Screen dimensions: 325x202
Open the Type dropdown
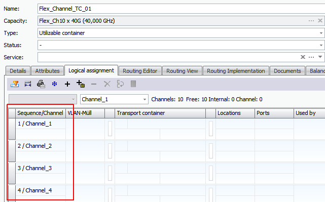point(321,33)
